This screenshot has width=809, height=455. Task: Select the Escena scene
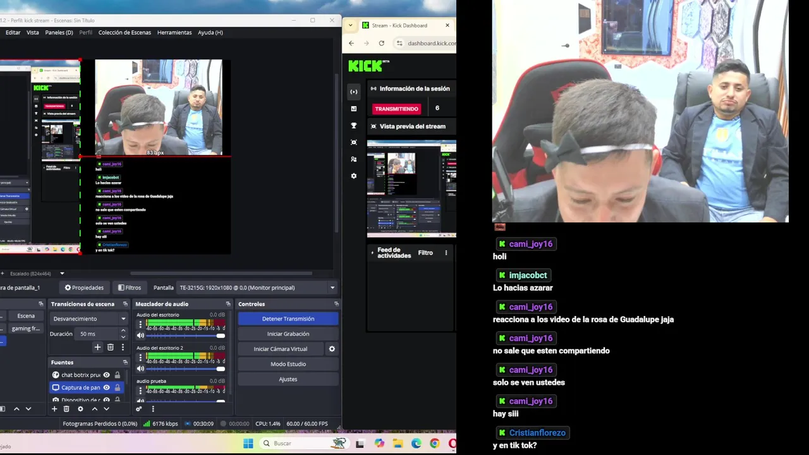tap(26, 316)
